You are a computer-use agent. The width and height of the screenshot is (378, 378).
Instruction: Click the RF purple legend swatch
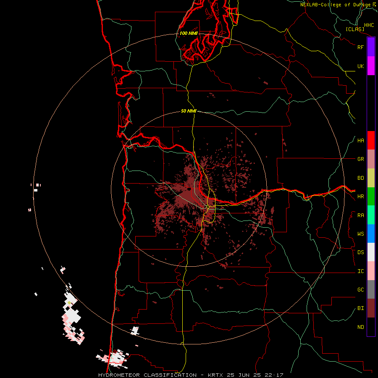pos(371,47)
